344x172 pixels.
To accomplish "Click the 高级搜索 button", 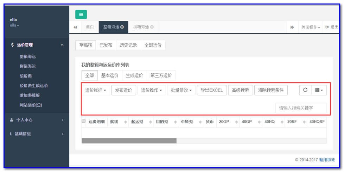I will click(x=241, y=90).
